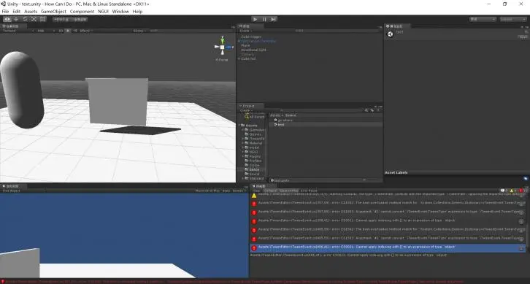Toggle the warning message filter counter in the Console

pyautogui.click(x=513, y=191)
